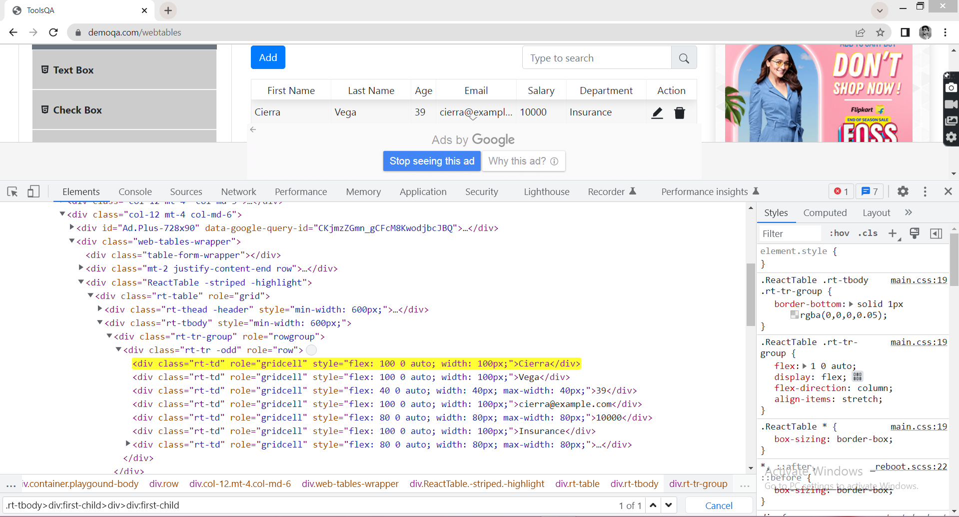Click the Type to search input field

click(596, 58)
